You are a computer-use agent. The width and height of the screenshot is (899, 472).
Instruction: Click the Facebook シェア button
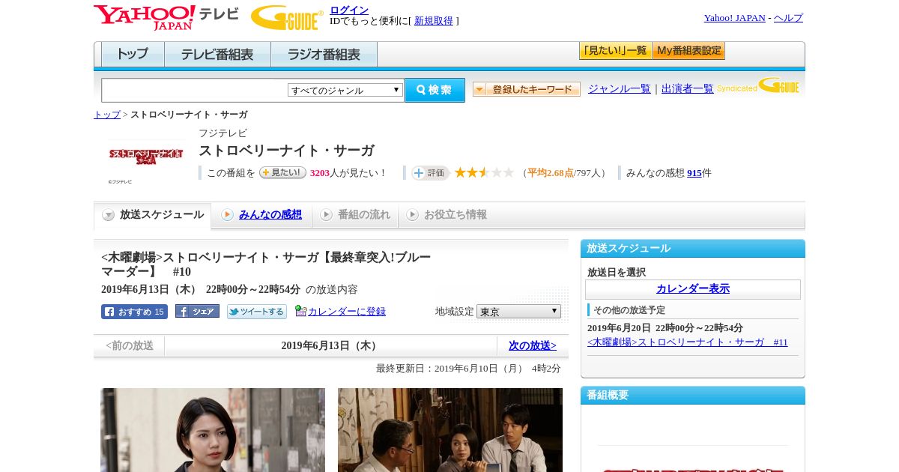(197, 311)
